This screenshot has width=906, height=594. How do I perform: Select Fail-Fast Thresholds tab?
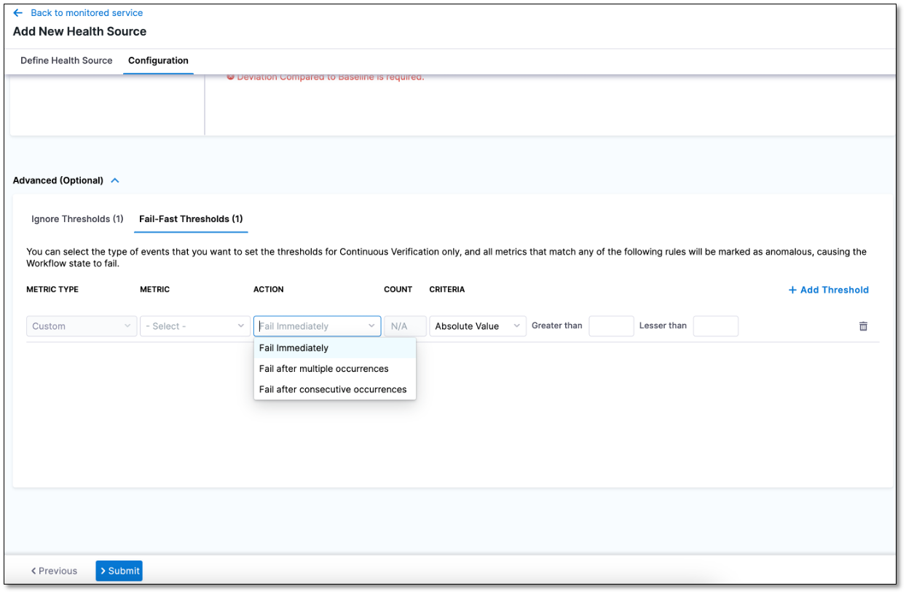point(191,219)
